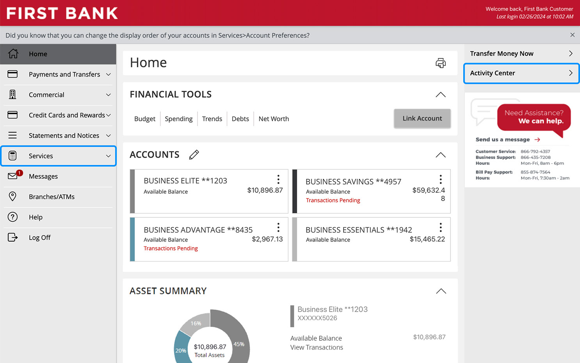This screenshot has width=580, height=363.
Task: Click Send us a message link
Action: [x=503, y=139]
